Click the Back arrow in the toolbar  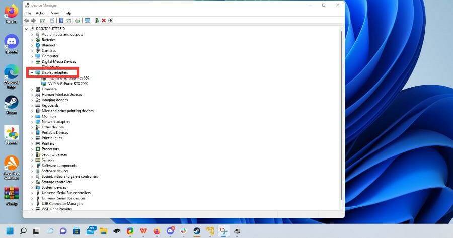click(x=26, y=21)
